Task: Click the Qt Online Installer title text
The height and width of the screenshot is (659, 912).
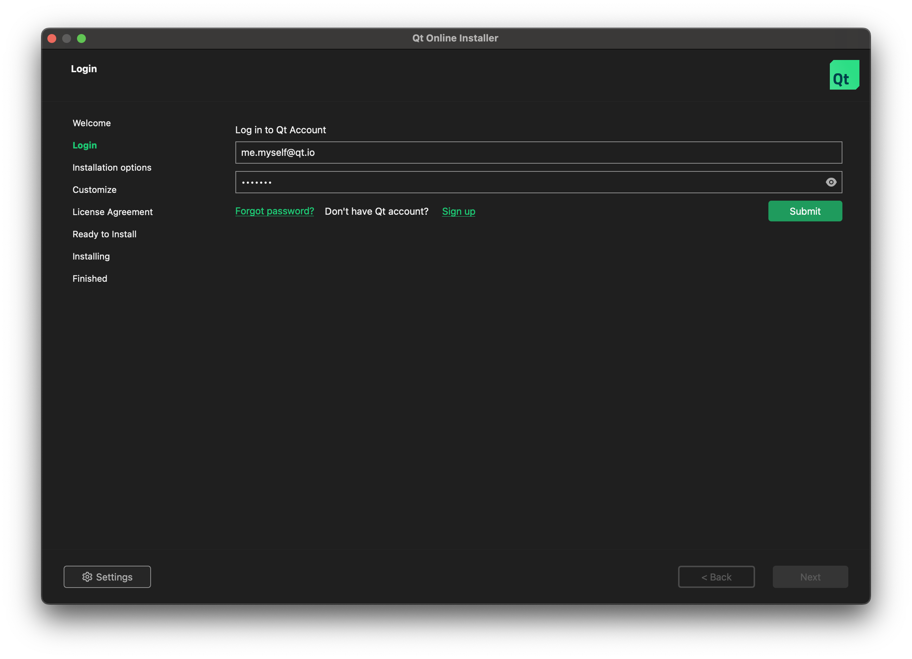Action: [x=455, y=38]
